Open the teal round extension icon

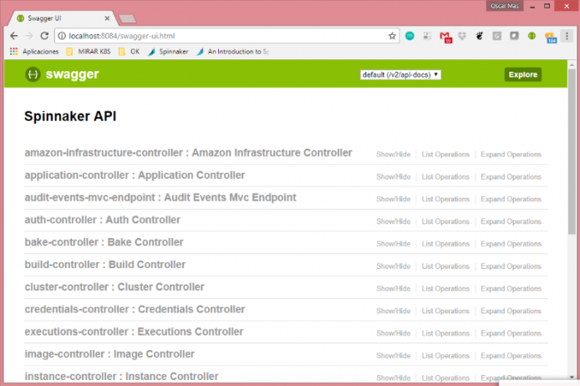pos(410,36)
